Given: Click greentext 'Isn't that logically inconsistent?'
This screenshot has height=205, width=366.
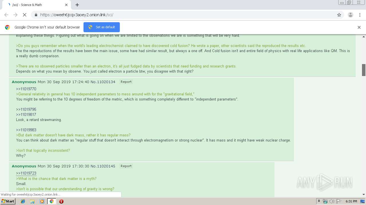Looking at the screenshot, I should 43,151.
